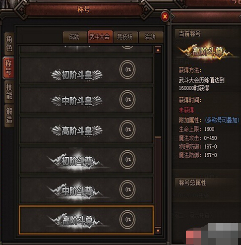Image resolution: width=241 pixels, height=245 pixels.
Task: Open the 角色 side tab
Action: pyautogui.click(x=9, y=44)
